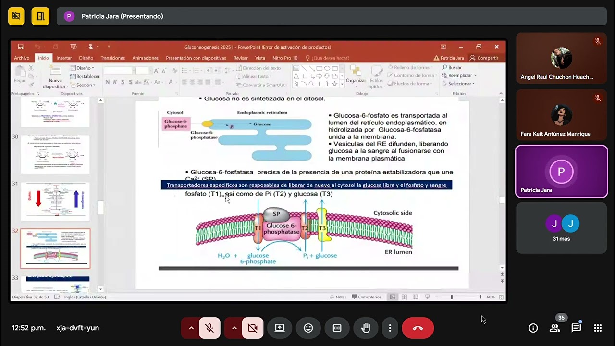Toggle the microphone mute button in Meet
This screenshot has width=615, height=346.
pos(209,328)
